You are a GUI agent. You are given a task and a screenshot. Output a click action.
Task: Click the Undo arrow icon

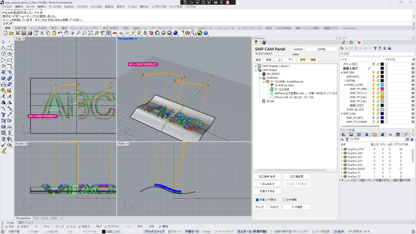[x=60, y=33]
